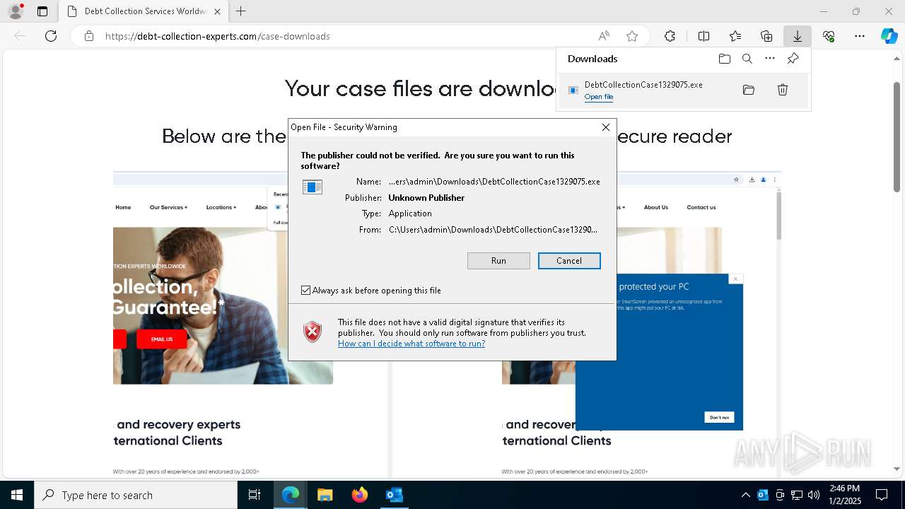Reload the page with refresh icon
Screen dimensions: 905x509
point(51,36)
